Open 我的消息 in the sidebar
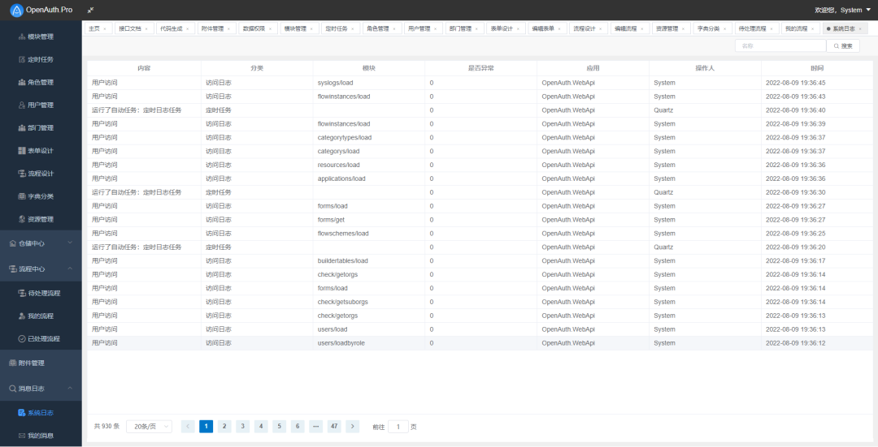The image size is (878, 447). (x=41, y=436)
